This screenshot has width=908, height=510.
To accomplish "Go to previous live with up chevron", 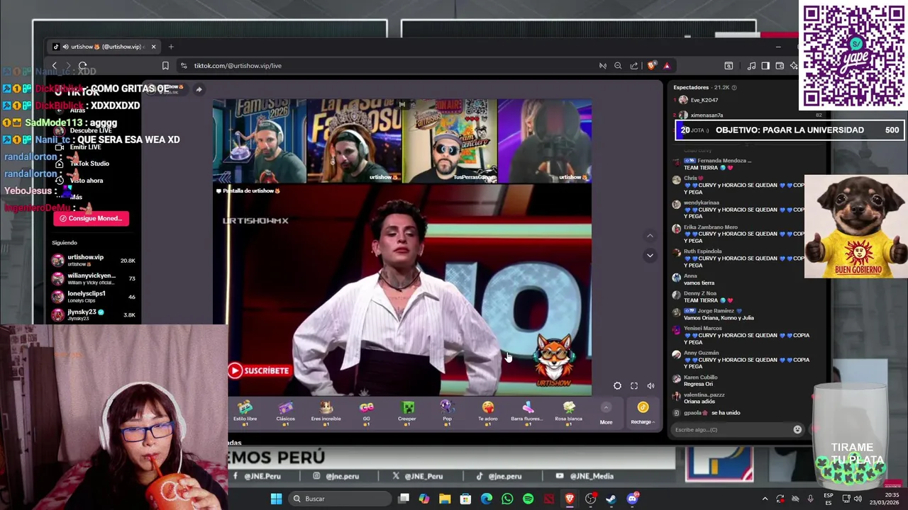I will click(x=650, y=235).
